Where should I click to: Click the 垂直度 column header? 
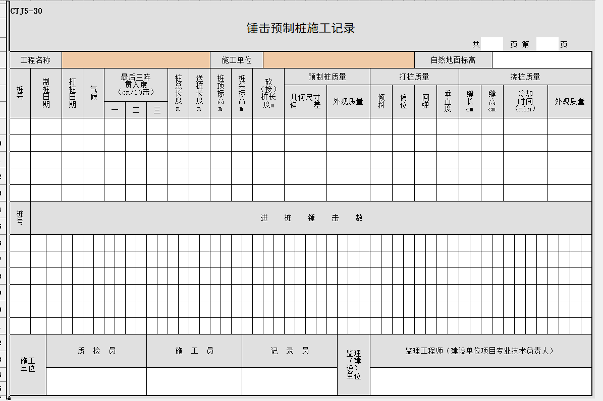coord(448,101)
